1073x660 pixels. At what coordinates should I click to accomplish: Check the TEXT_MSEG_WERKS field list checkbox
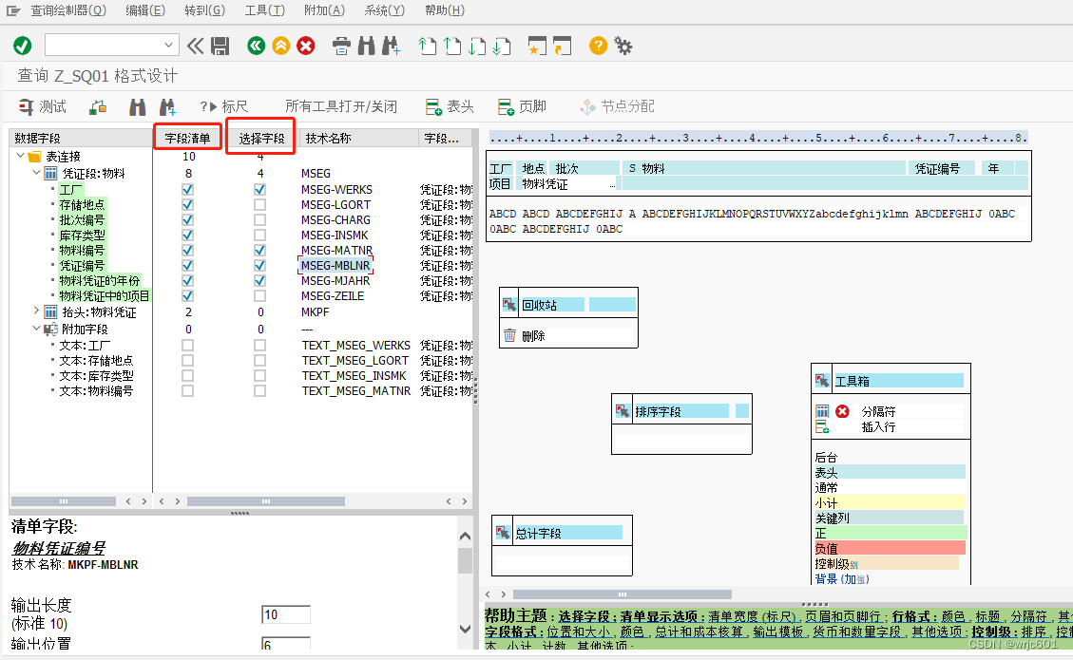187,345
